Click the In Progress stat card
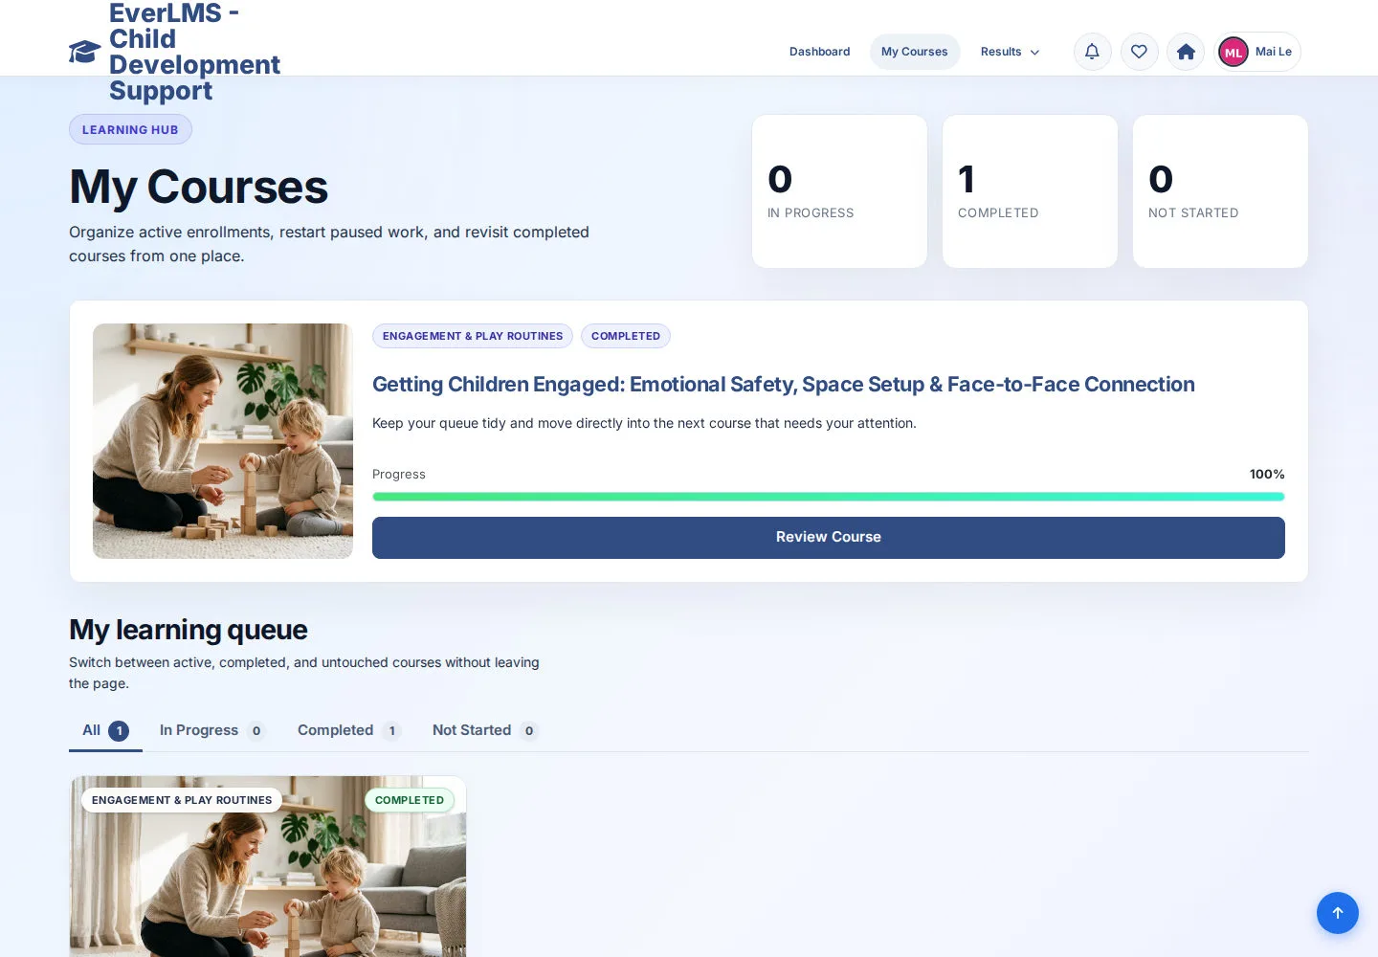 click(x=839, y=191)
